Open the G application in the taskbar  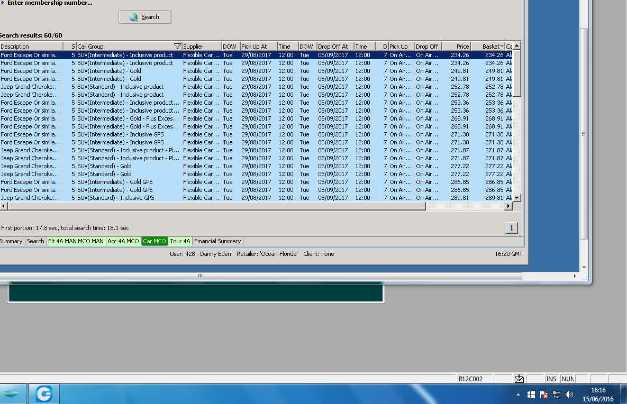click(x=44, y=394)
